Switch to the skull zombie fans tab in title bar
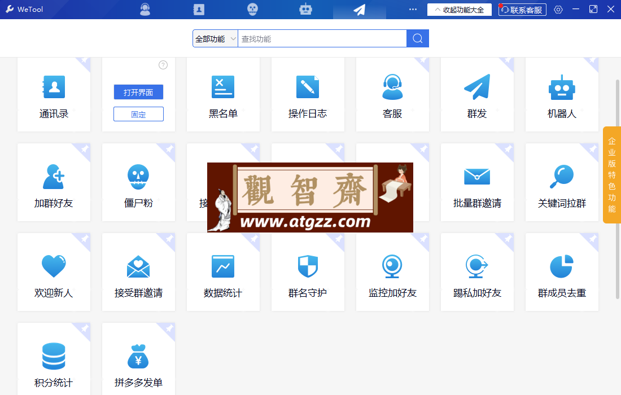 (252, 10)
